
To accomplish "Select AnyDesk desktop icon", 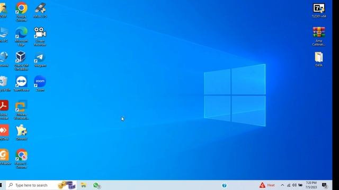I will pyautogui.click(x=4, y=132).
